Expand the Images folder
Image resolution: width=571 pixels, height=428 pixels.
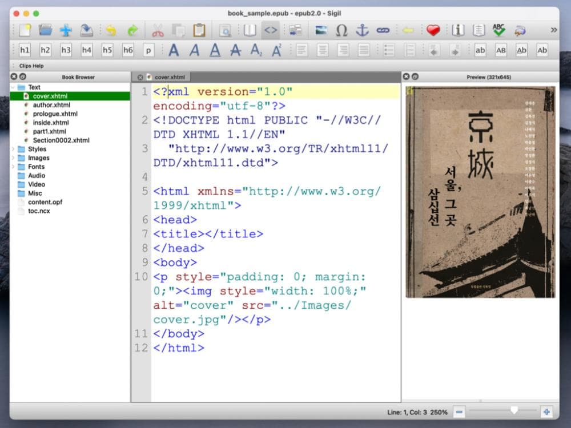pyautogui.click(x=13, y=158)
